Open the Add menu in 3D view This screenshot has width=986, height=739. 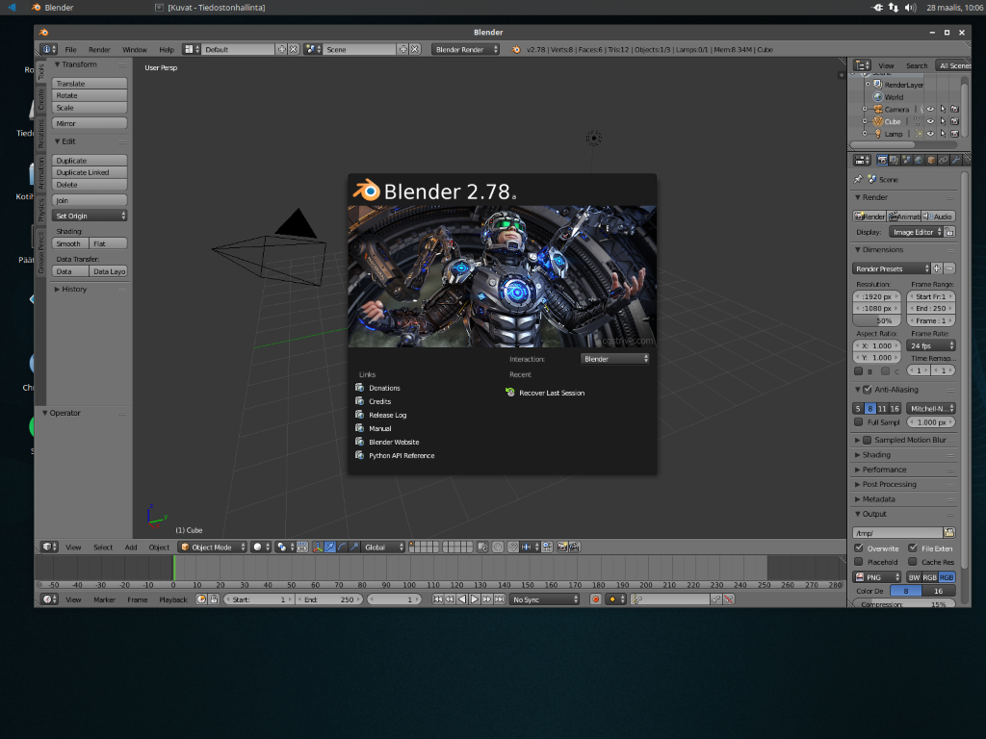[131, 548]
